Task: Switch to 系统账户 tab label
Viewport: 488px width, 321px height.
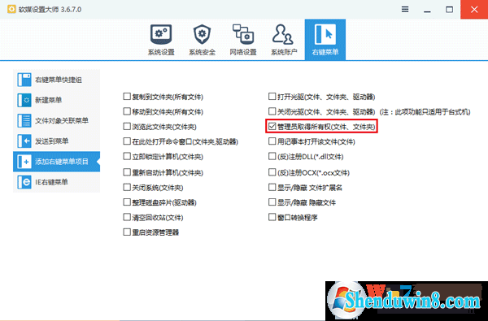Action: 284,52
